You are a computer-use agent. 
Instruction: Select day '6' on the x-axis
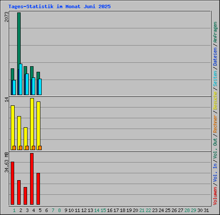coord(46,210)
